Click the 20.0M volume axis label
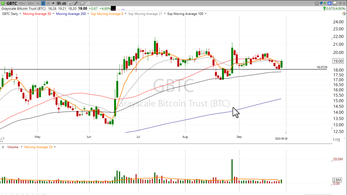The image size is (347, 195). [x=338, y=159]
